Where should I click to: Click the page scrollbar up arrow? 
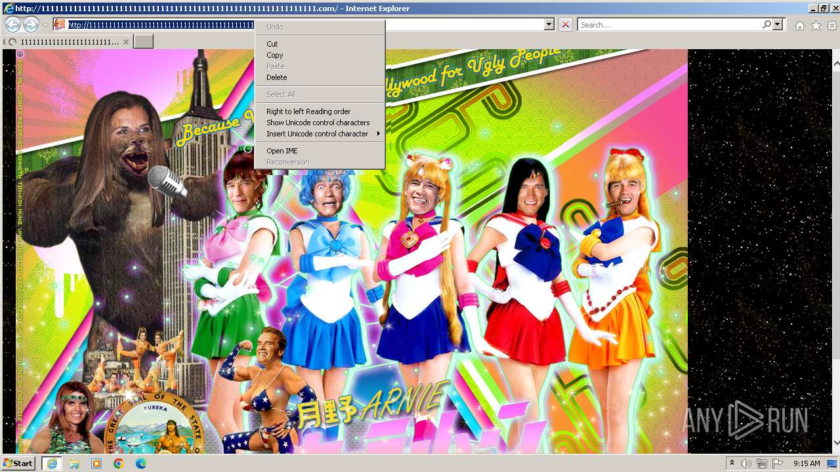(x=836, y=63)
